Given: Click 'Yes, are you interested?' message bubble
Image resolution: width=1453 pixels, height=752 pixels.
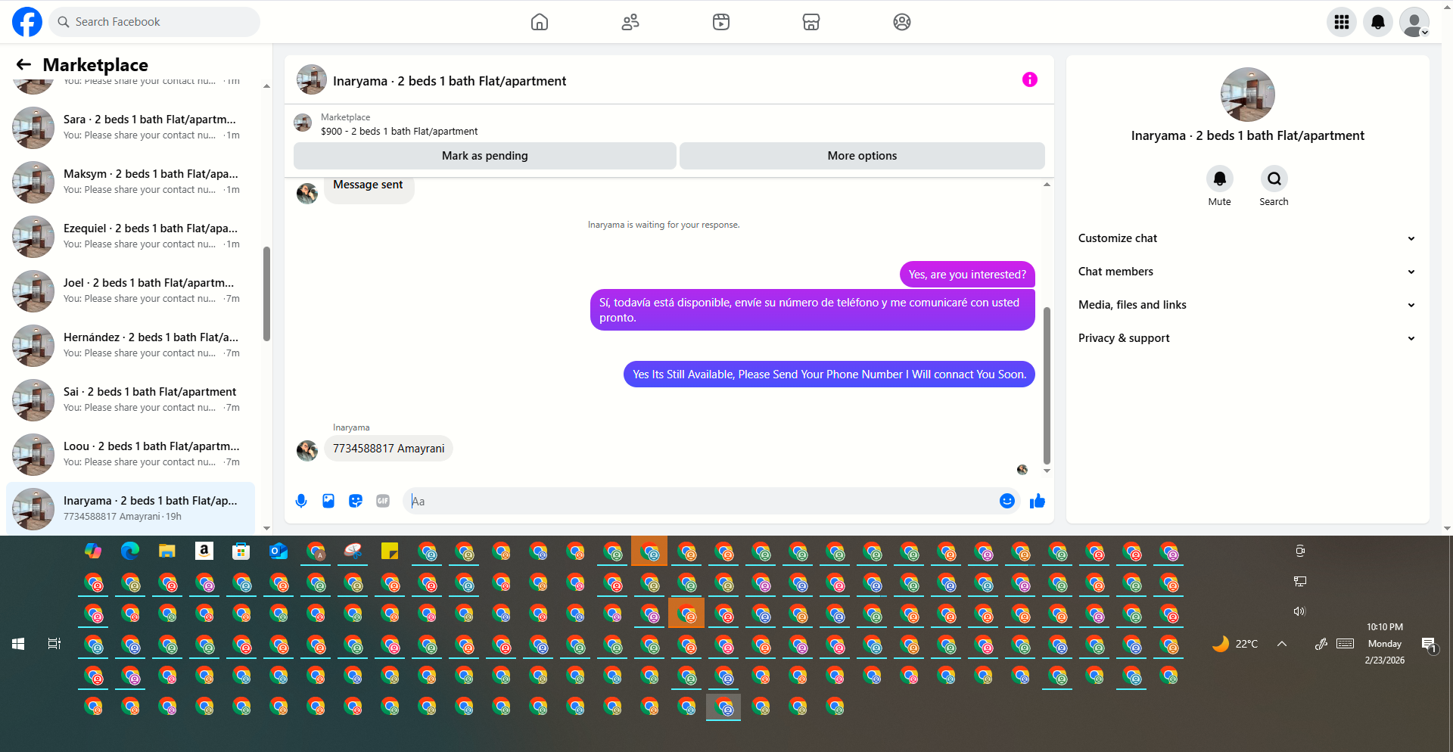Looking at the screenshot, I should [x=967, y=275].
